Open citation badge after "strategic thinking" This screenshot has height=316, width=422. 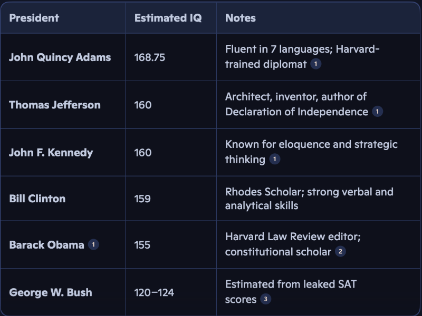(x=274, y=159)
